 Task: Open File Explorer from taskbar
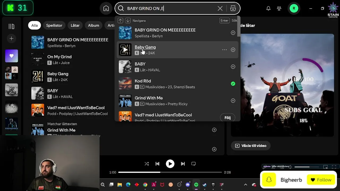click(x=120, y=185)
